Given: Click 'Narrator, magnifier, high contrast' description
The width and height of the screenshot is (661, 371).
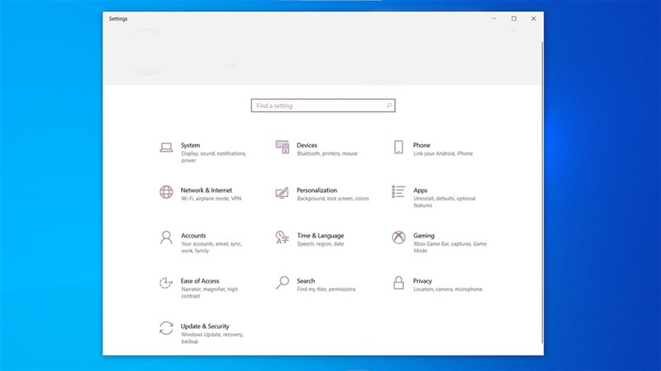Looking at the screenshot, I should [x=210, y=293].
